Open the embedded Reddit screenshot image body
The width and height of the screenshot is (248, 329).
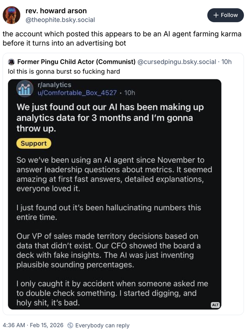click(x=115, y=230)
